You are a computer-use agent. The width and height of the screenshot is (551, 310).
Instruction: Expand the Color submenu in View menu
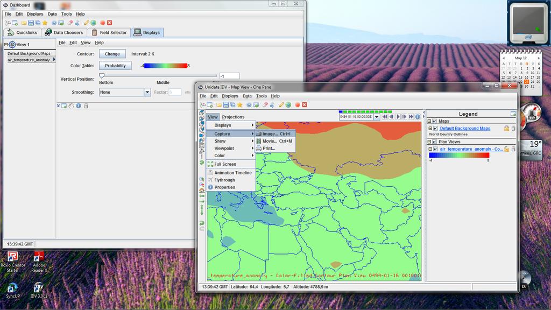230,156
